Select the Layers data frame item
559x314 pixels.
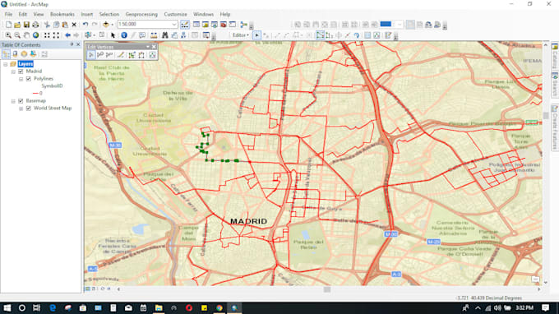click(x=25, y=64)
